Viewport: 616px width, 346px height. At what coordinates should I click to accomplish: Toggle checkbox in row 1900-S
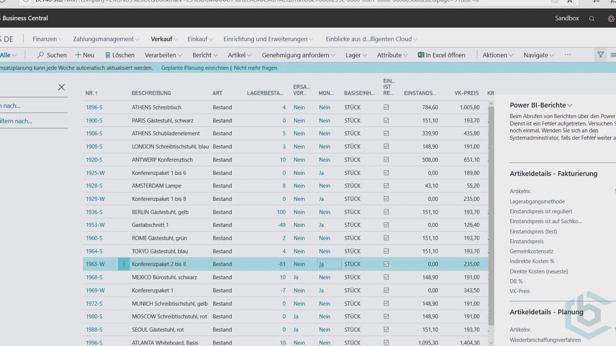[x=386, y=120]
